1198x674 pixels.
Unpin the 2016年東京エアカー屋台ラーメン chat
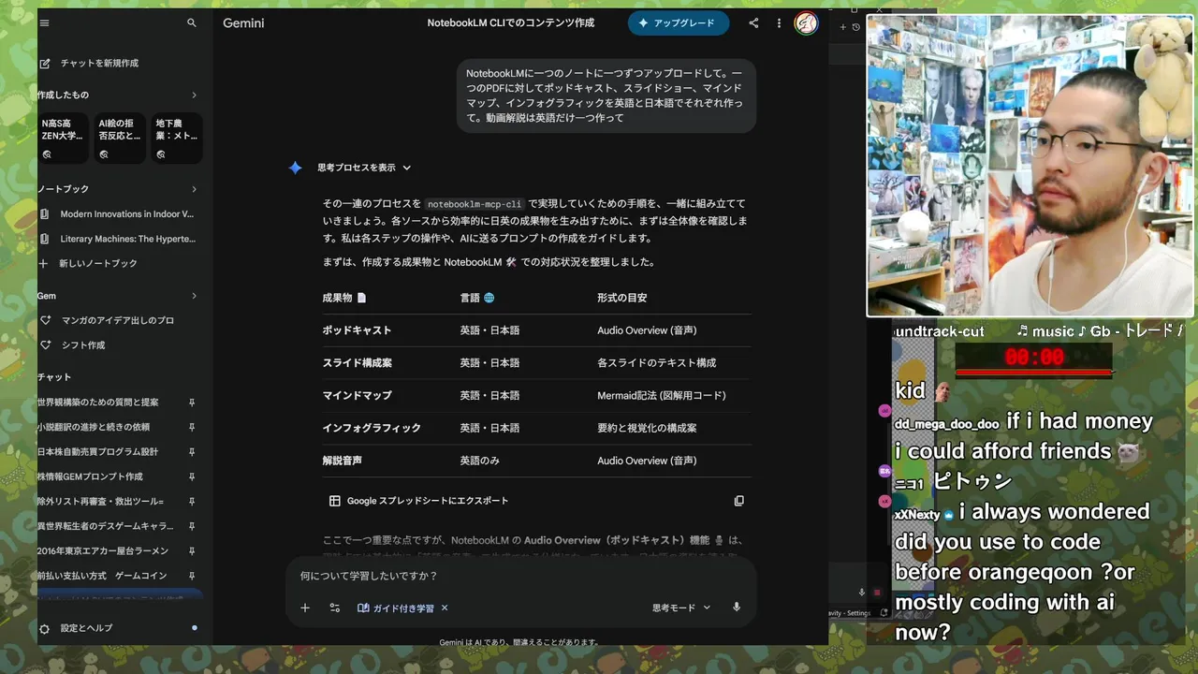click(192, 550)
